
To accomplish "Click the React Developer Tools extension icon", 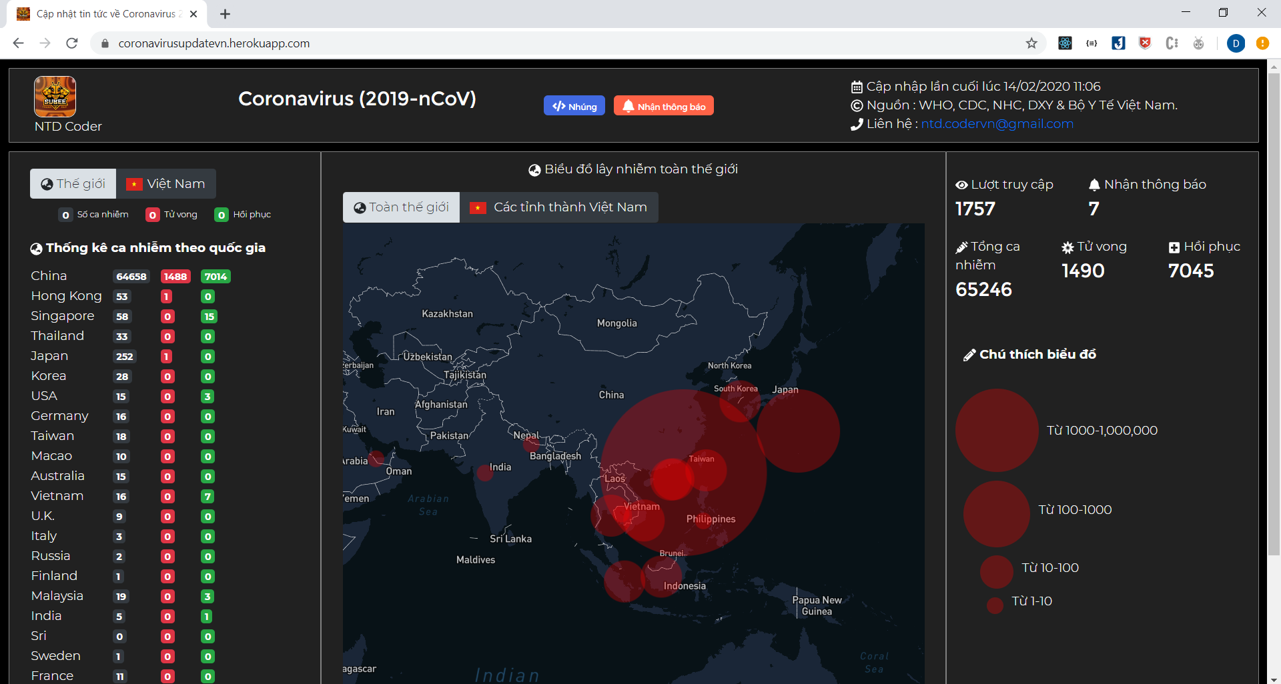I will coord(1065,43).
